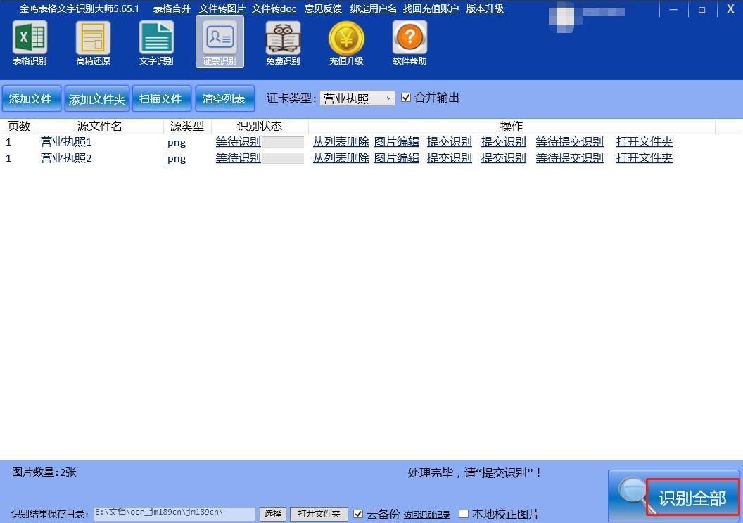743x523 pixels.
Task: Click 图片编辑 for 营业执照1
Action: [397, 141]
